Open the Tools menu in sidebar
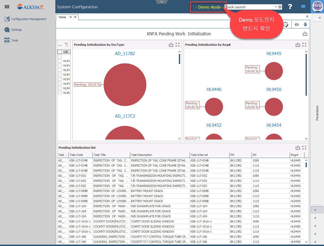This screenshot has height=246, width=324. point(15,40)
